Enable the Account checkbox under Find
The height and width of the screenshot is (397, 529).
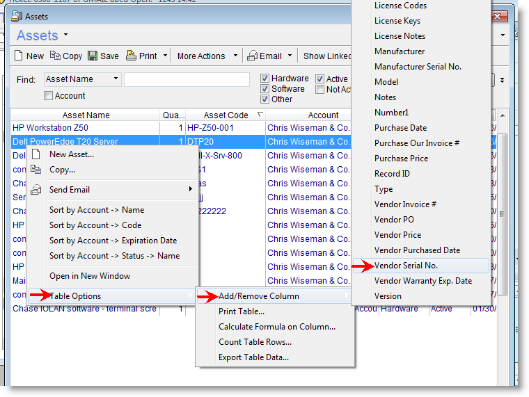(49, 96)
